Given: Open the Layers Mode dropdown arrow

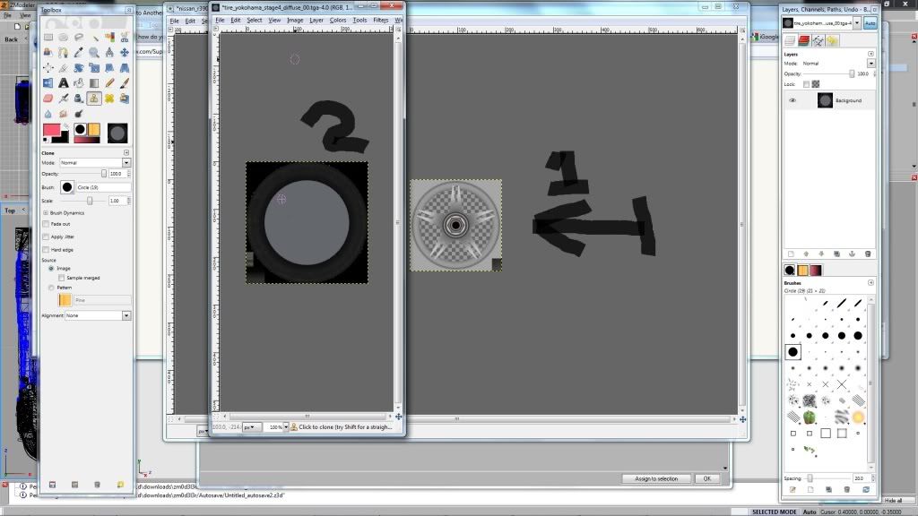Looking at the screenshot, I should click(871, 64).
